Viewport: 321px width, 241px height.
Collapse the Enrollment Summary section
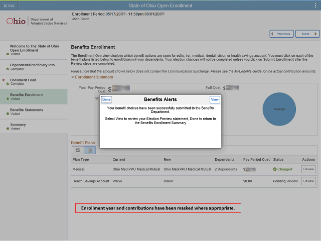73,77
